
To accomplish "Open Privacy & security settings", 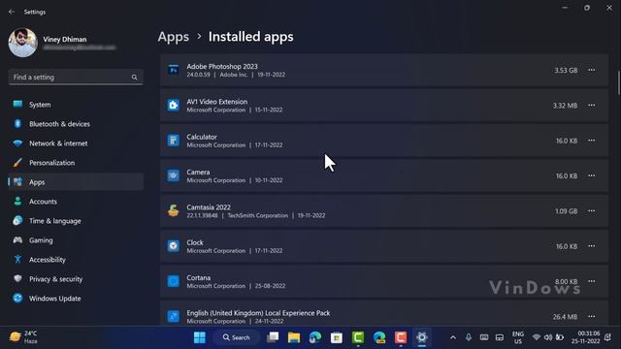I will coord(76,279).
